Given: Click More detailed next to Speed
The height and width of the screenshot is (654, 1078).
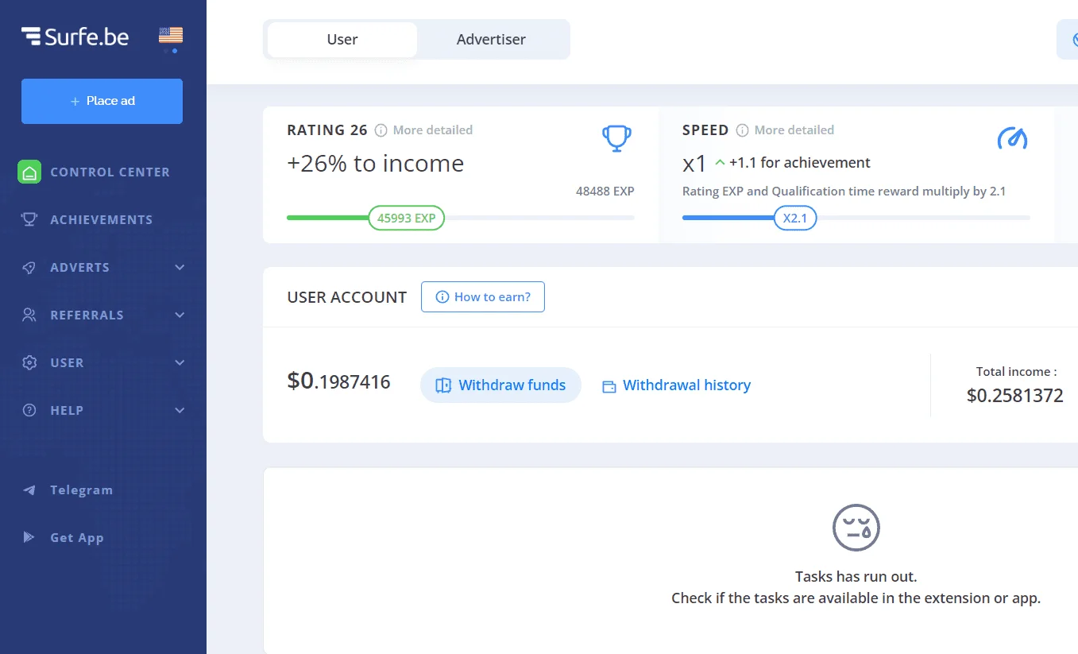Looking at the screenshot, I should tap(794, 130).
